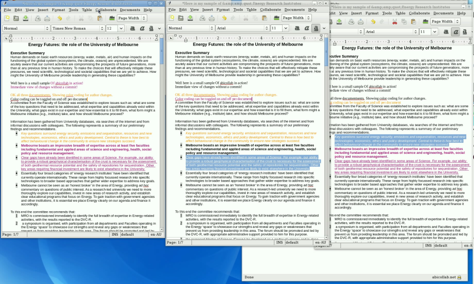This screenshot has height=284, width=474.
Task: Show Print Preview in the middle window
Action: (x=202, y=18)
